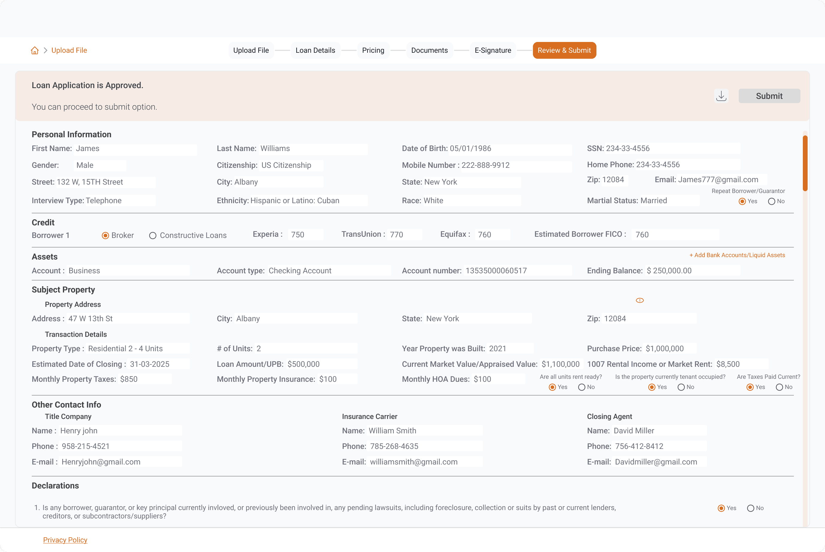Choose the Constructive Loans option
The height and width of the screenshot is (552, 825).
(153, 236)
